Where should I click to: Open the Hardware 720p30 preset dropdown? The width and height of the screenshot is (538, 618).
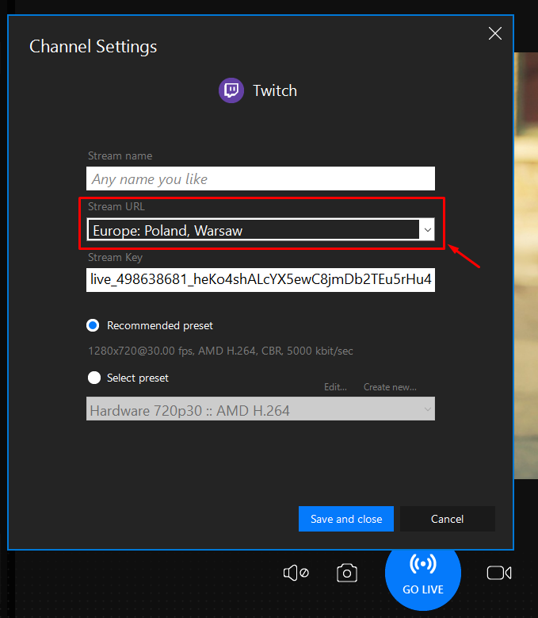(261, 409)
